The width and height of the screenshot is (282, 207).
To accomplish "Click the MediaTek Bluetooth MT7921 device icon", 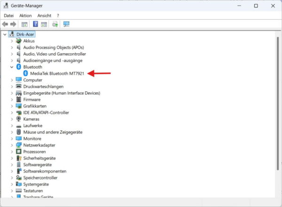I will point(25,73).
